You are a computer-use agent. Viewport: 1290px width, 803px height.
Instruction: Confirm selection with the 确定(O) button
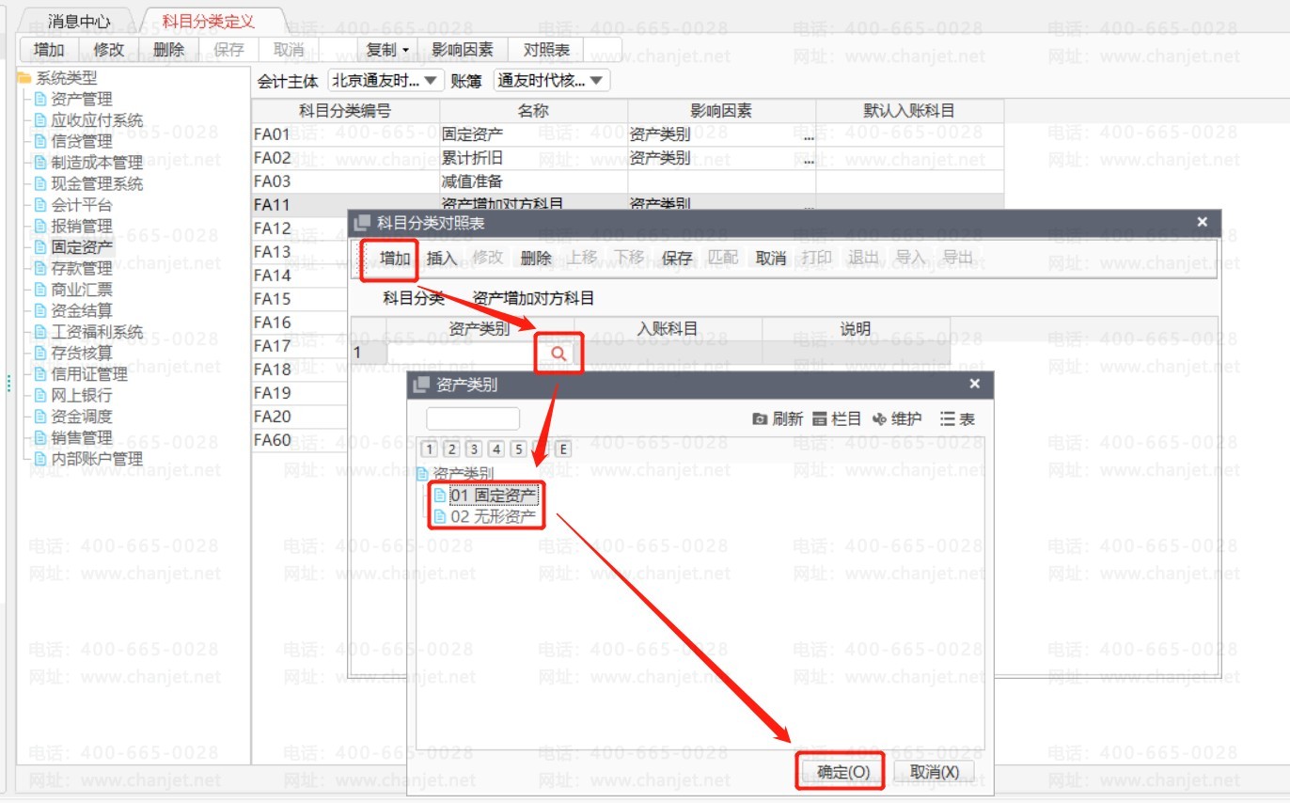pyautogui.click(x=843, y=772)
